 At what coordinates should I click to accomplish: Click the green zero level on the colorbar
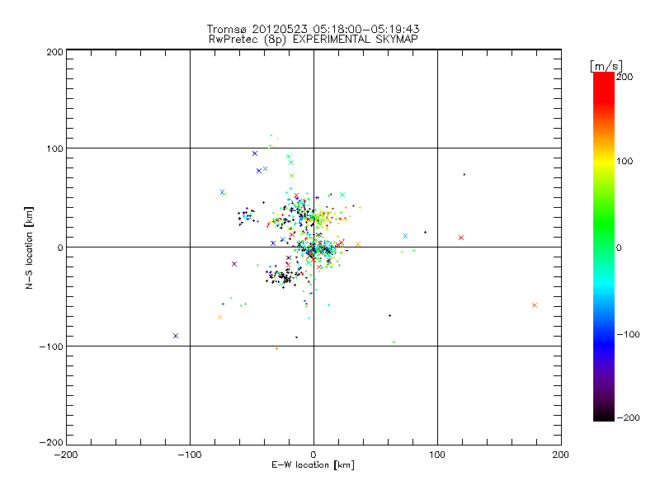click(x=604, y=247)
